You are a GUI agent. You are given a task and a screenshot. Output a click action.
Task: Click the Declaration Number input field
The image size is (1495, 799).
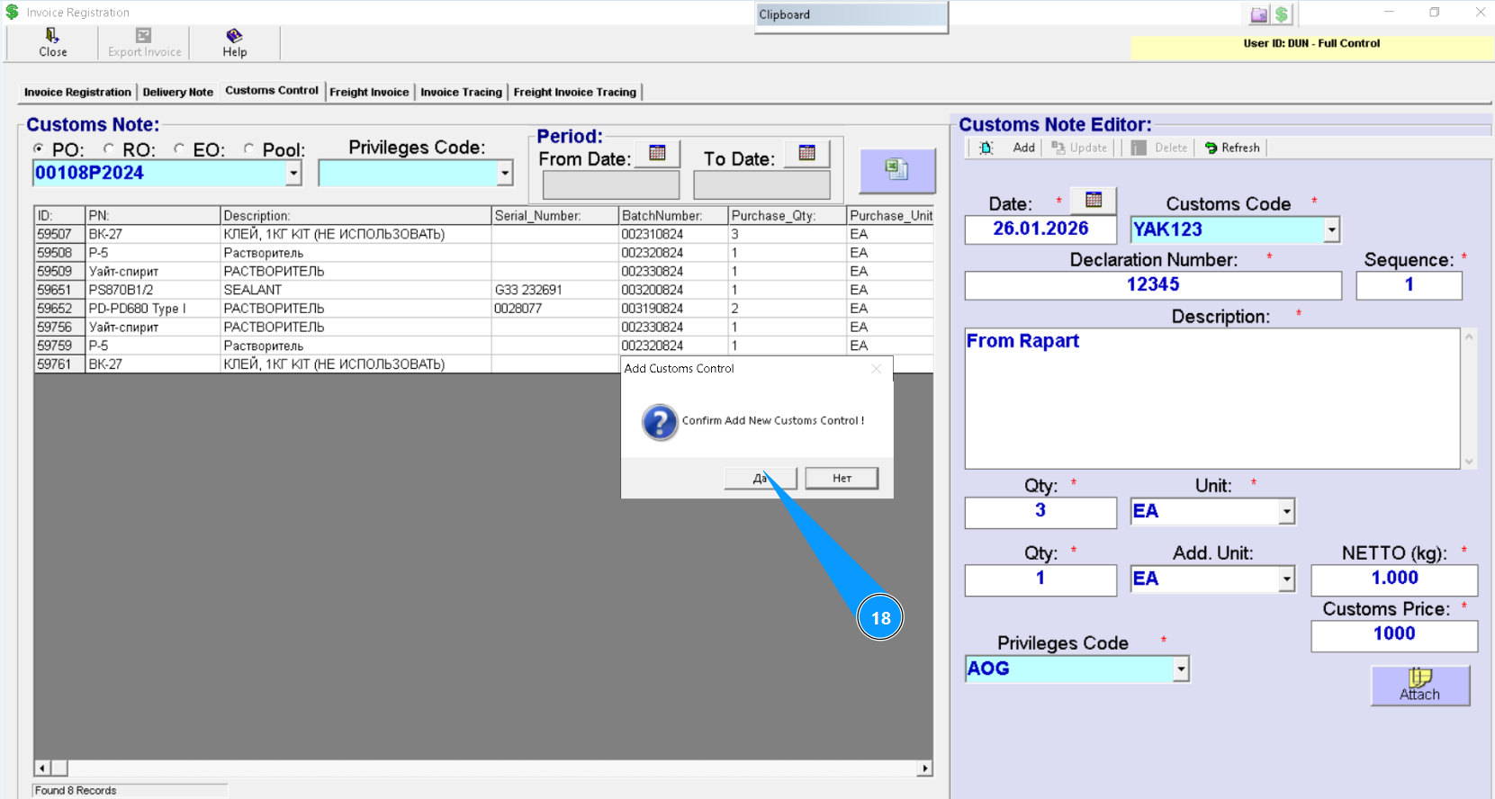1152,285
